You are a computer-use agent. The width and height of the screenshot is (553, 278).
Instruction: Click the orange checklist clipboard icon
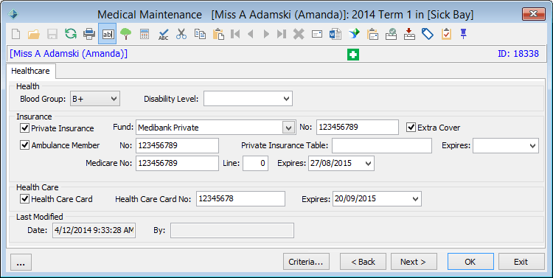click(x=446, y=34)
